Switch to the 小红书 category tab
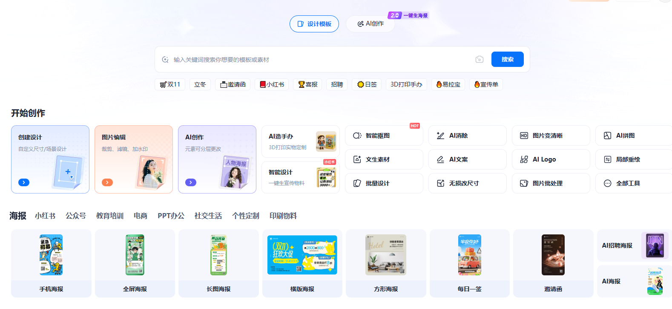The image size is (672, 309). 45,216
